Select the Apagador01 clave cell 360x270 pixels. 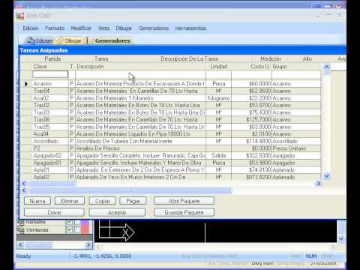tap(50, 163)
